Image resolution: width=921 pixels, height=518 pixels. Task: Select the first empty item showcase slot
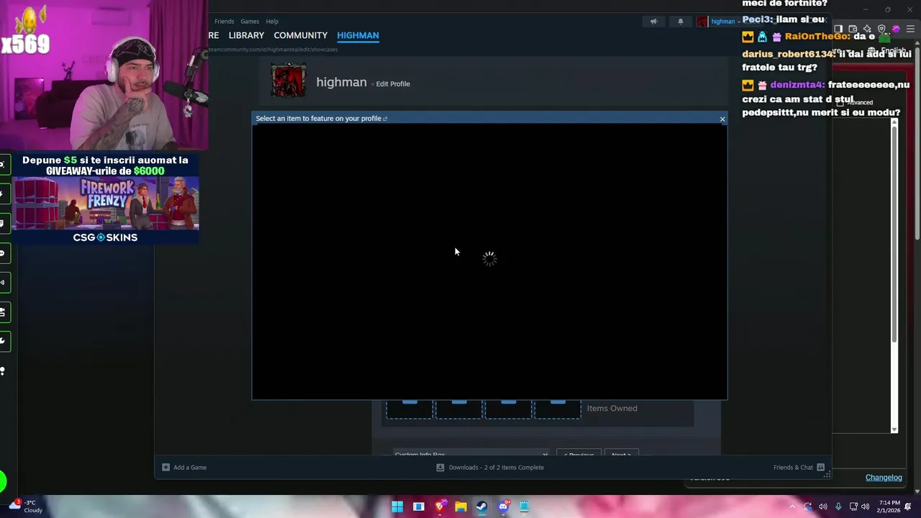click(409, 409)
